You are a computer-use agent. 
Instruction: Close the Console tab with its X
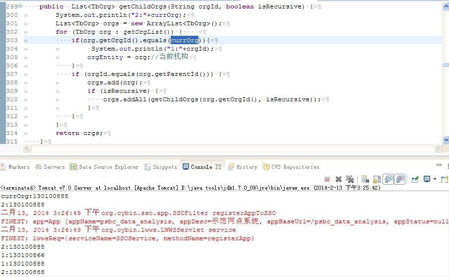point(218,167)
